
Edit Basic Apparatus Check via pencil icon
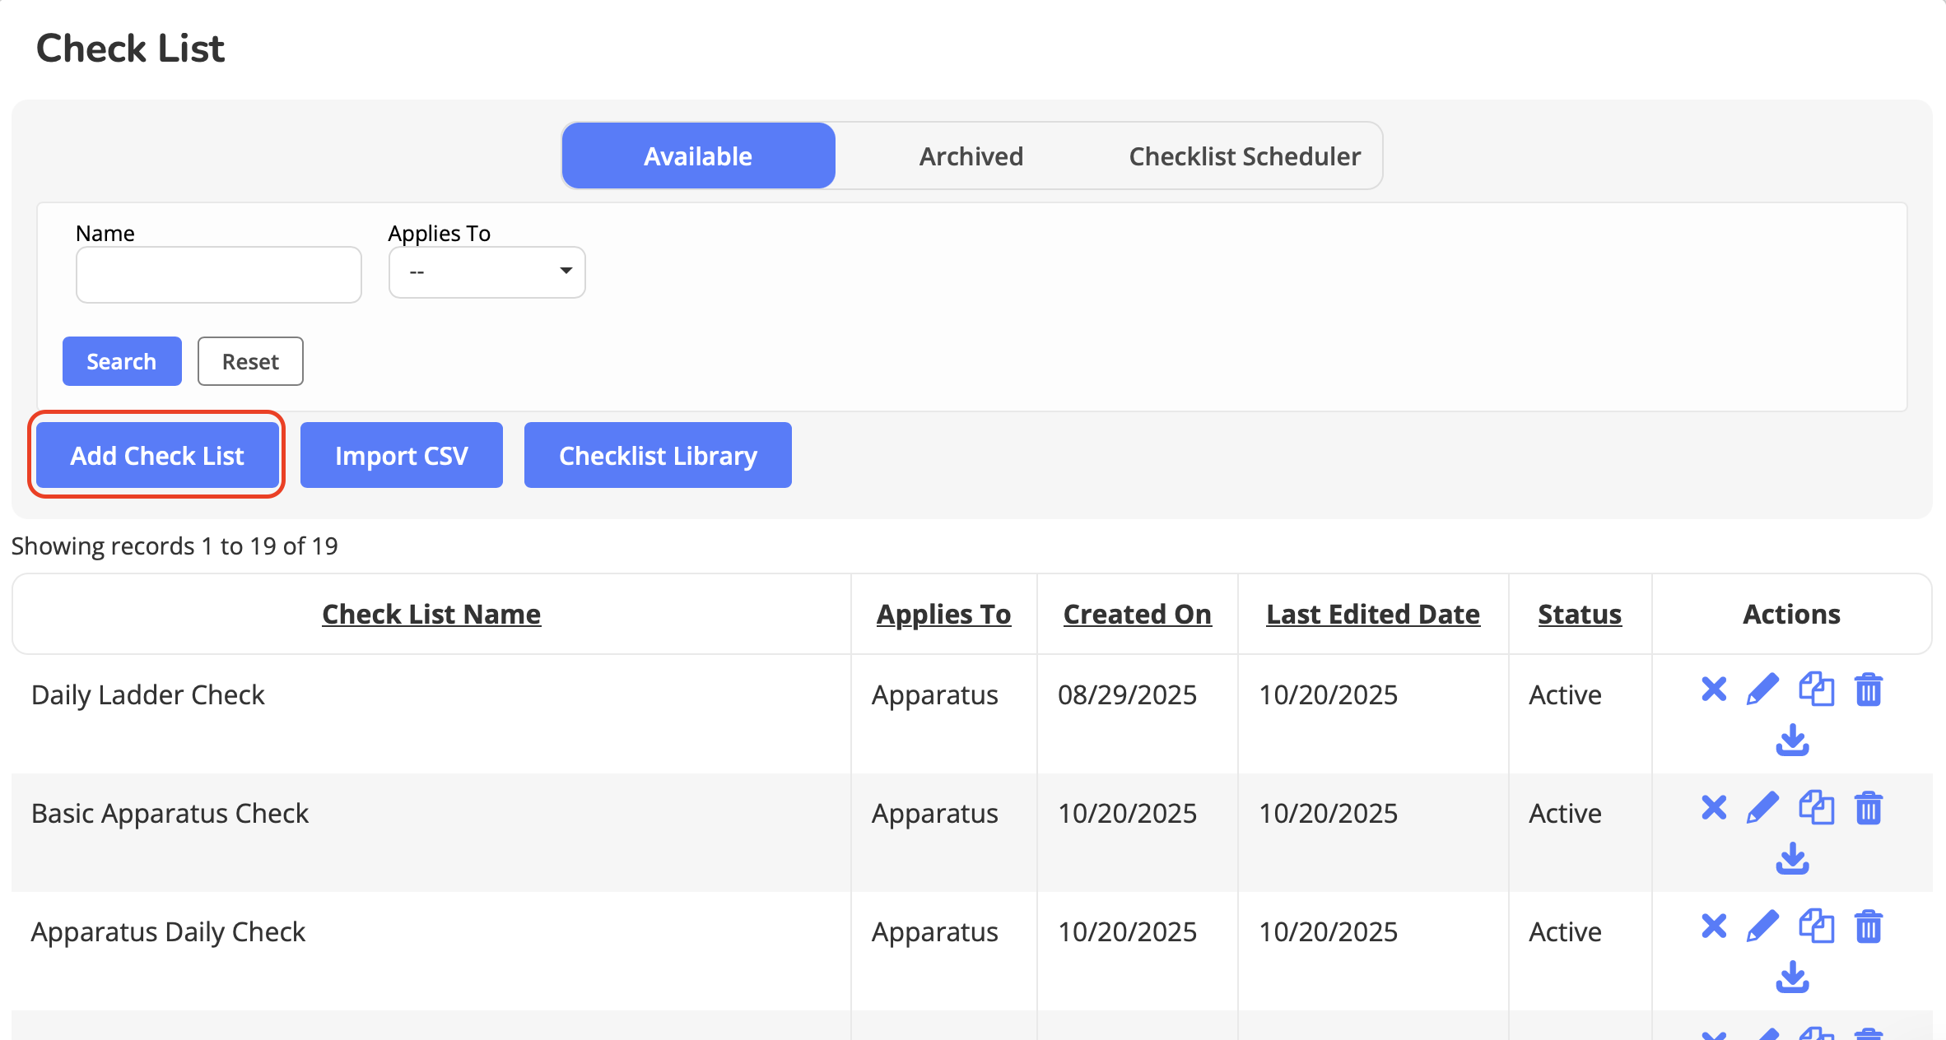(x=1762, y=807)
